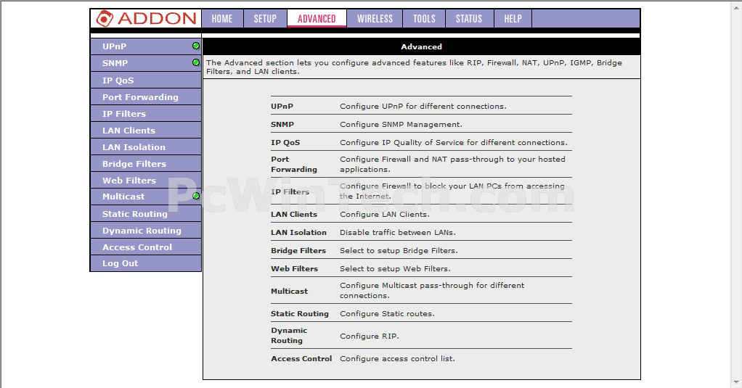
Task: Go to the WIRELESS tab
Action: pos(375,18)
